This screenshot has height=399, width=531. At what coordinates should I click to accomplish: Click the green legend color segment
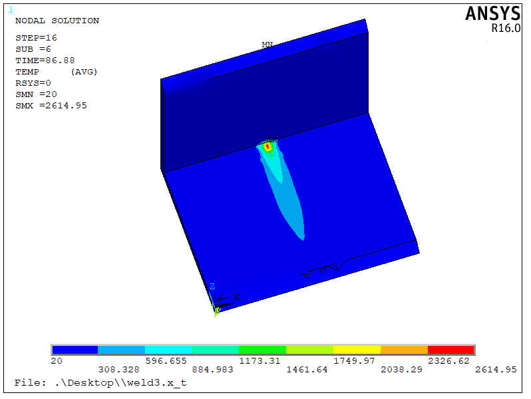(262, 350)
